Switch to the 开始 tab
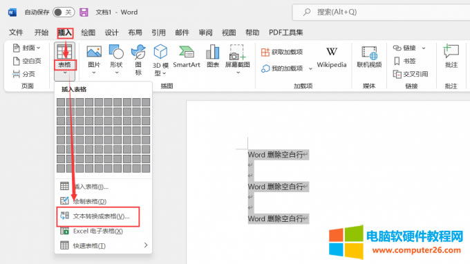Screen dimensions: 470x264 tap(41, 32)
